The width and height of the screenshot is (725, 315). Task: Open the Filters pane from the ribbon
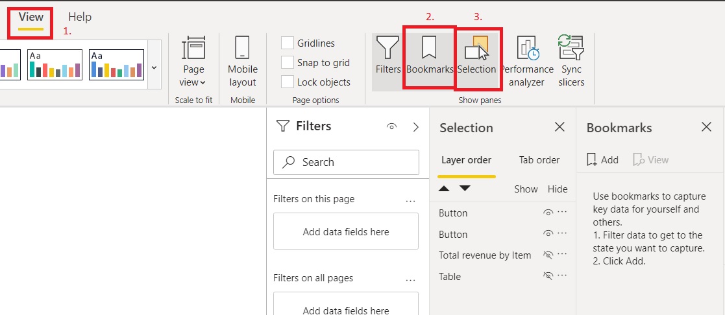coord(388,61)
